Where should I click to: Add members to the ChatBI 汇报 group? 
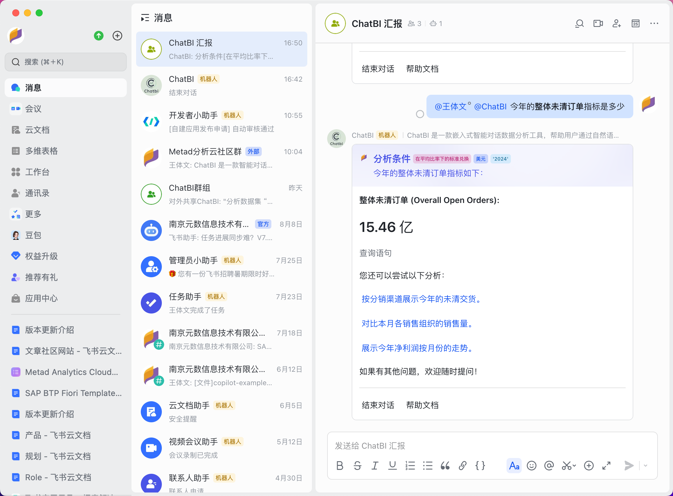pyautogui.click(x=616, y=23)
